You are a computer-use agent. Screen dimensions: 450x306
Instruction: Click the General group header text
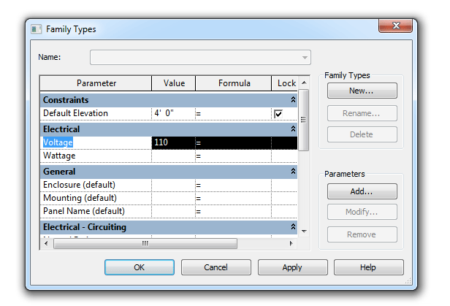click(x=59, y=172)
